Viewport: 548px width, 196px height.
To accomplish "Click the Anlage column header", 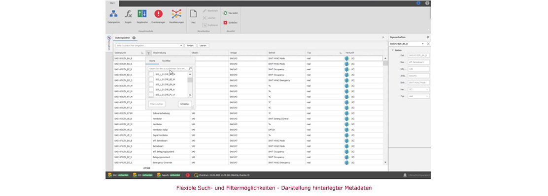I will click(248, 53).
